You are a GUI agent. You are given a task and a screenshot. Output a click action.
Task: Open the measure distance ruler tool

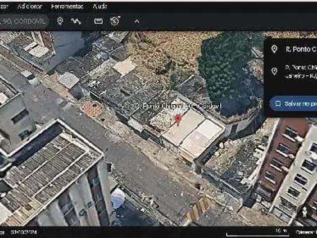pos(98,21)
